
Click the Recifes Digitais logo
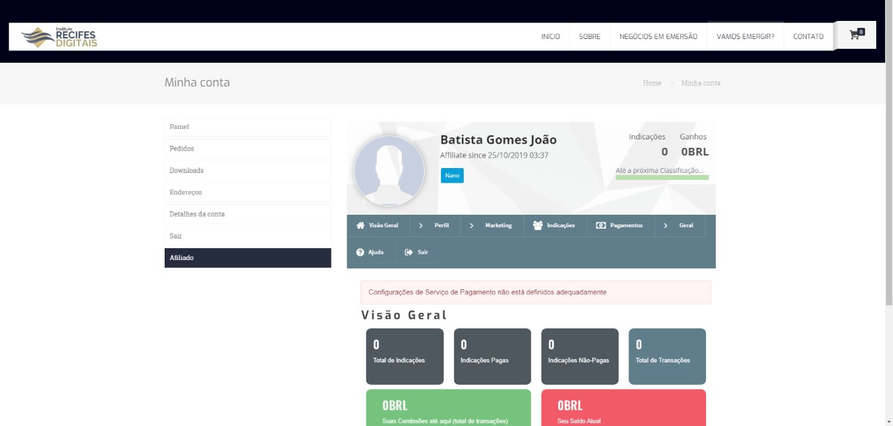tap(59, 37)
